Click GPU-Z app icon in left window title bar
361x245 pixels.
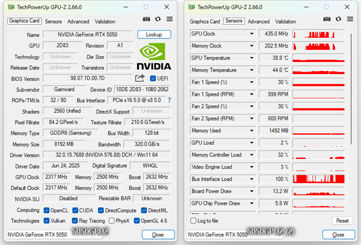click(x=11, y=7)
